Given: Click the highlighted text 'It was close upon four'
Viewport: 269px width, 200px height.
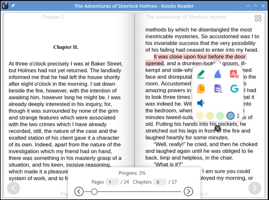Looking at the screenshot, I should point(180,57).
